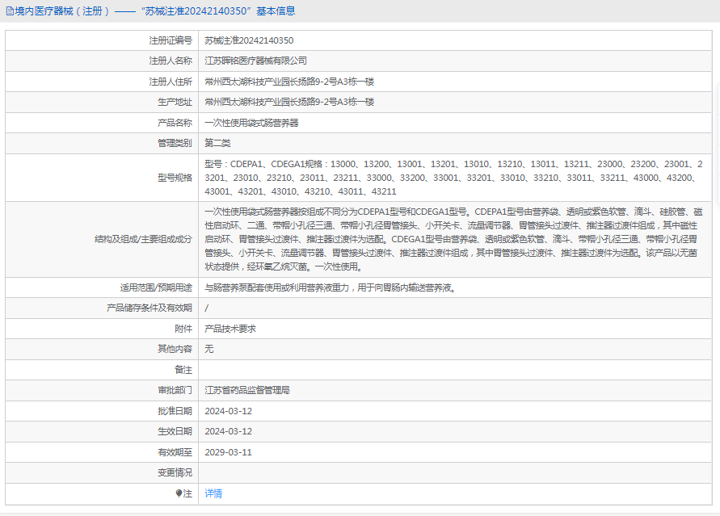Click the slash value in storage conditions row
Image resolution: width=720 pixels, height=516 pixels.
[207, 308]
